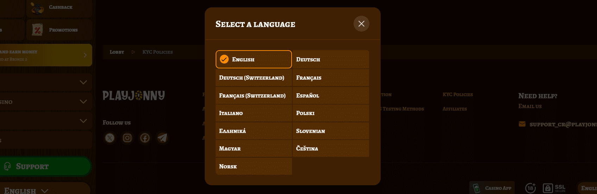The image size is (597, 194).
Task: Close the Select a Language dialog
Action: pos(361,24)
